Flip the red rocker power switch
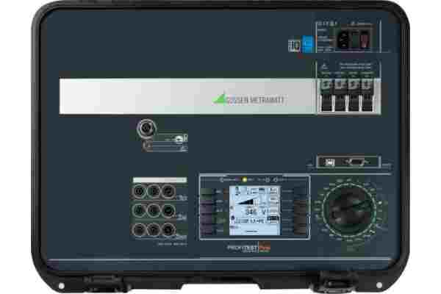This screenshot has width=441, height=294. pyautogui.click(x=364, y=40)
